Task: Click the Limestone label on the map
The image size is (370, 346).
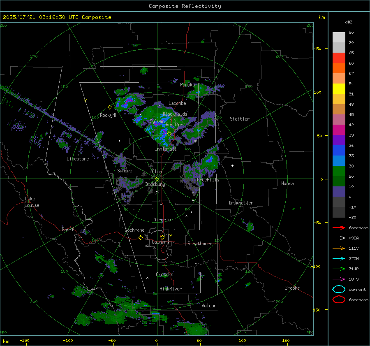Action: pyautogui.click(x=78, y=159)
